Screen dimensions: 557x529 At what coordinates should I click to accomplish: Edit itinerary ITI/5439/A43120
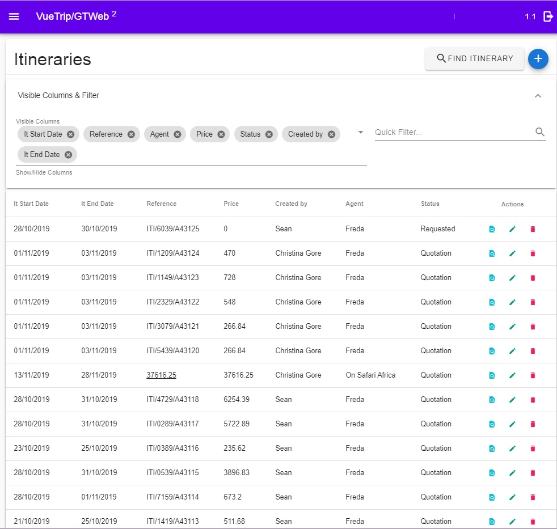click(512, 351)
